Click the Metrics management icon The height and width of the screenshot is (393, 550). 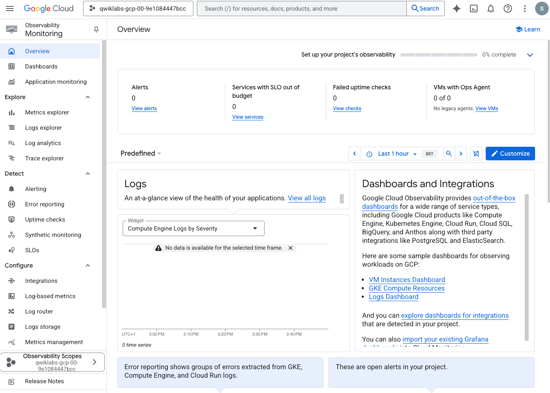[x=12, y=342]
